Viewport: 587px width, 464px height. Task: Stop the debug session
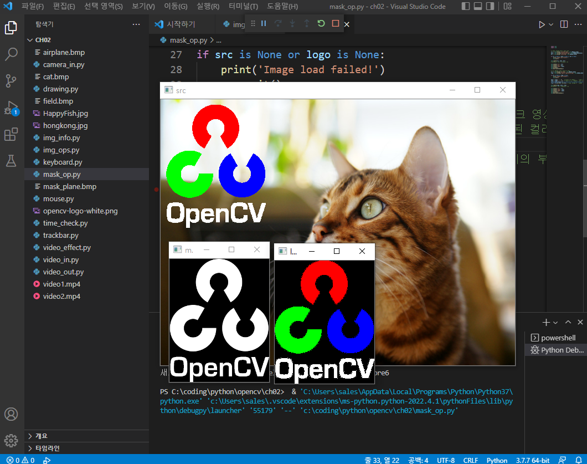336,24
